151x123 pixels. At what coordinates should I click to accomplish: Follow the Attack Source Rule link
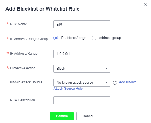(x=68, y=89)
